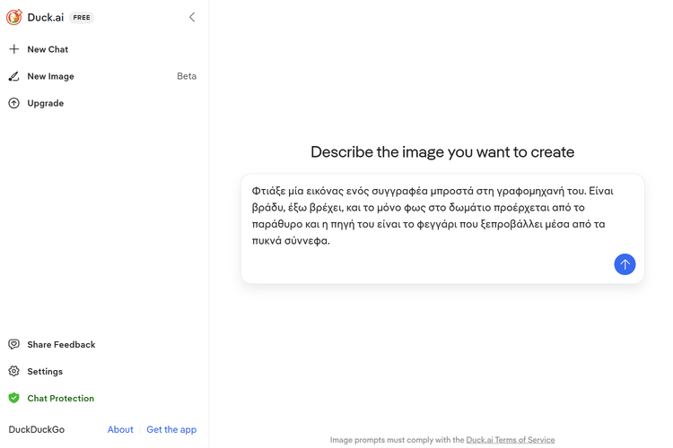Open the New Image menu item text
The height and width of the screenshot is (448, 673).
tap(50, 76)
